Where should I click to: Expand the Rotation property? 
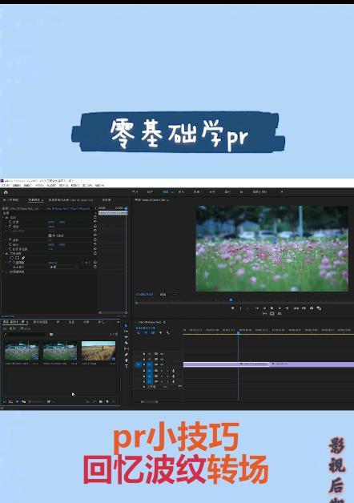6,240
